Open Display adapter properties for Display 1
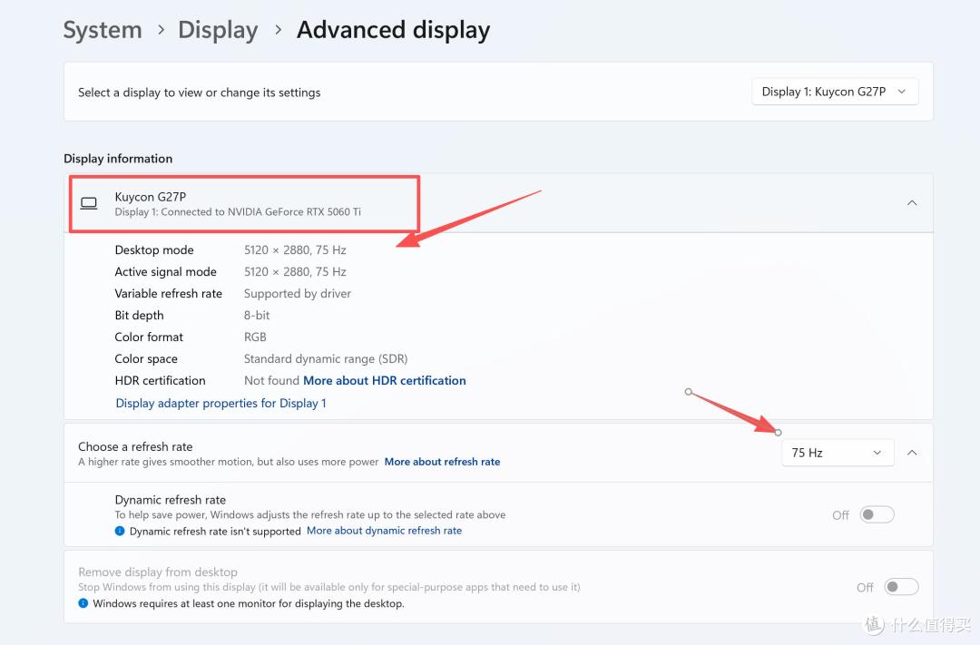This screenshot has width=980, height=645. pyautogui.click(x=220, y=403)
